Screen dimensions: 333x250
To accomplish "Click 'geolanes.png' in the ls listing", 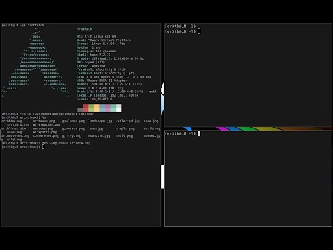I will pos(74,121).
